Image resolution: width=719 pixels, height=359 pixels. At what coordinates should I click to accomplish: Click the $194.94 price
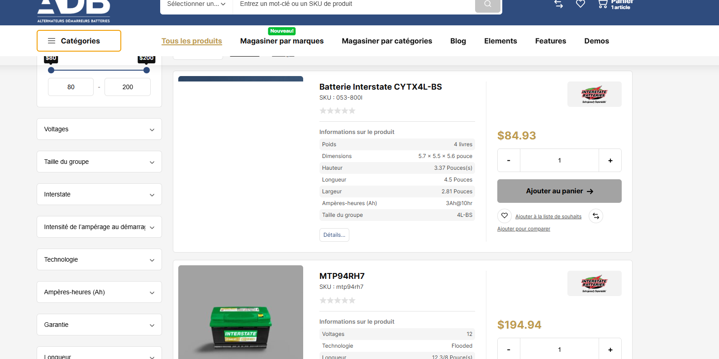point(519,325)
